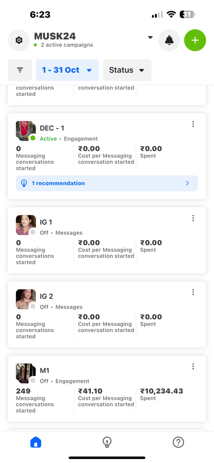
Task: Toggle IG 1 off status dot
Action: [33, 232]
